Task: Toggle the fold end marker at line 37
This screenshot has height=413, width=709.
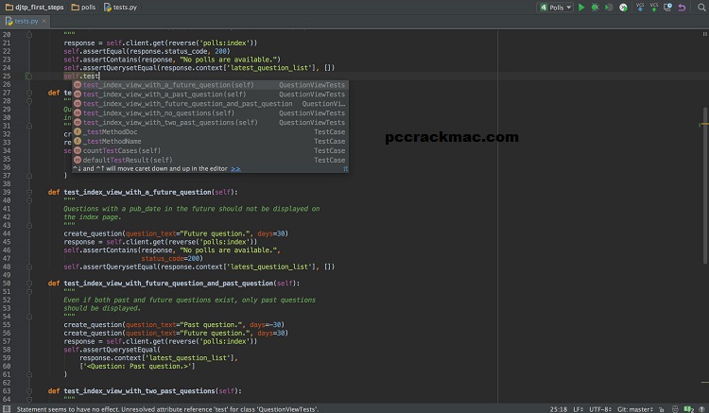Action: pos(29,176)
